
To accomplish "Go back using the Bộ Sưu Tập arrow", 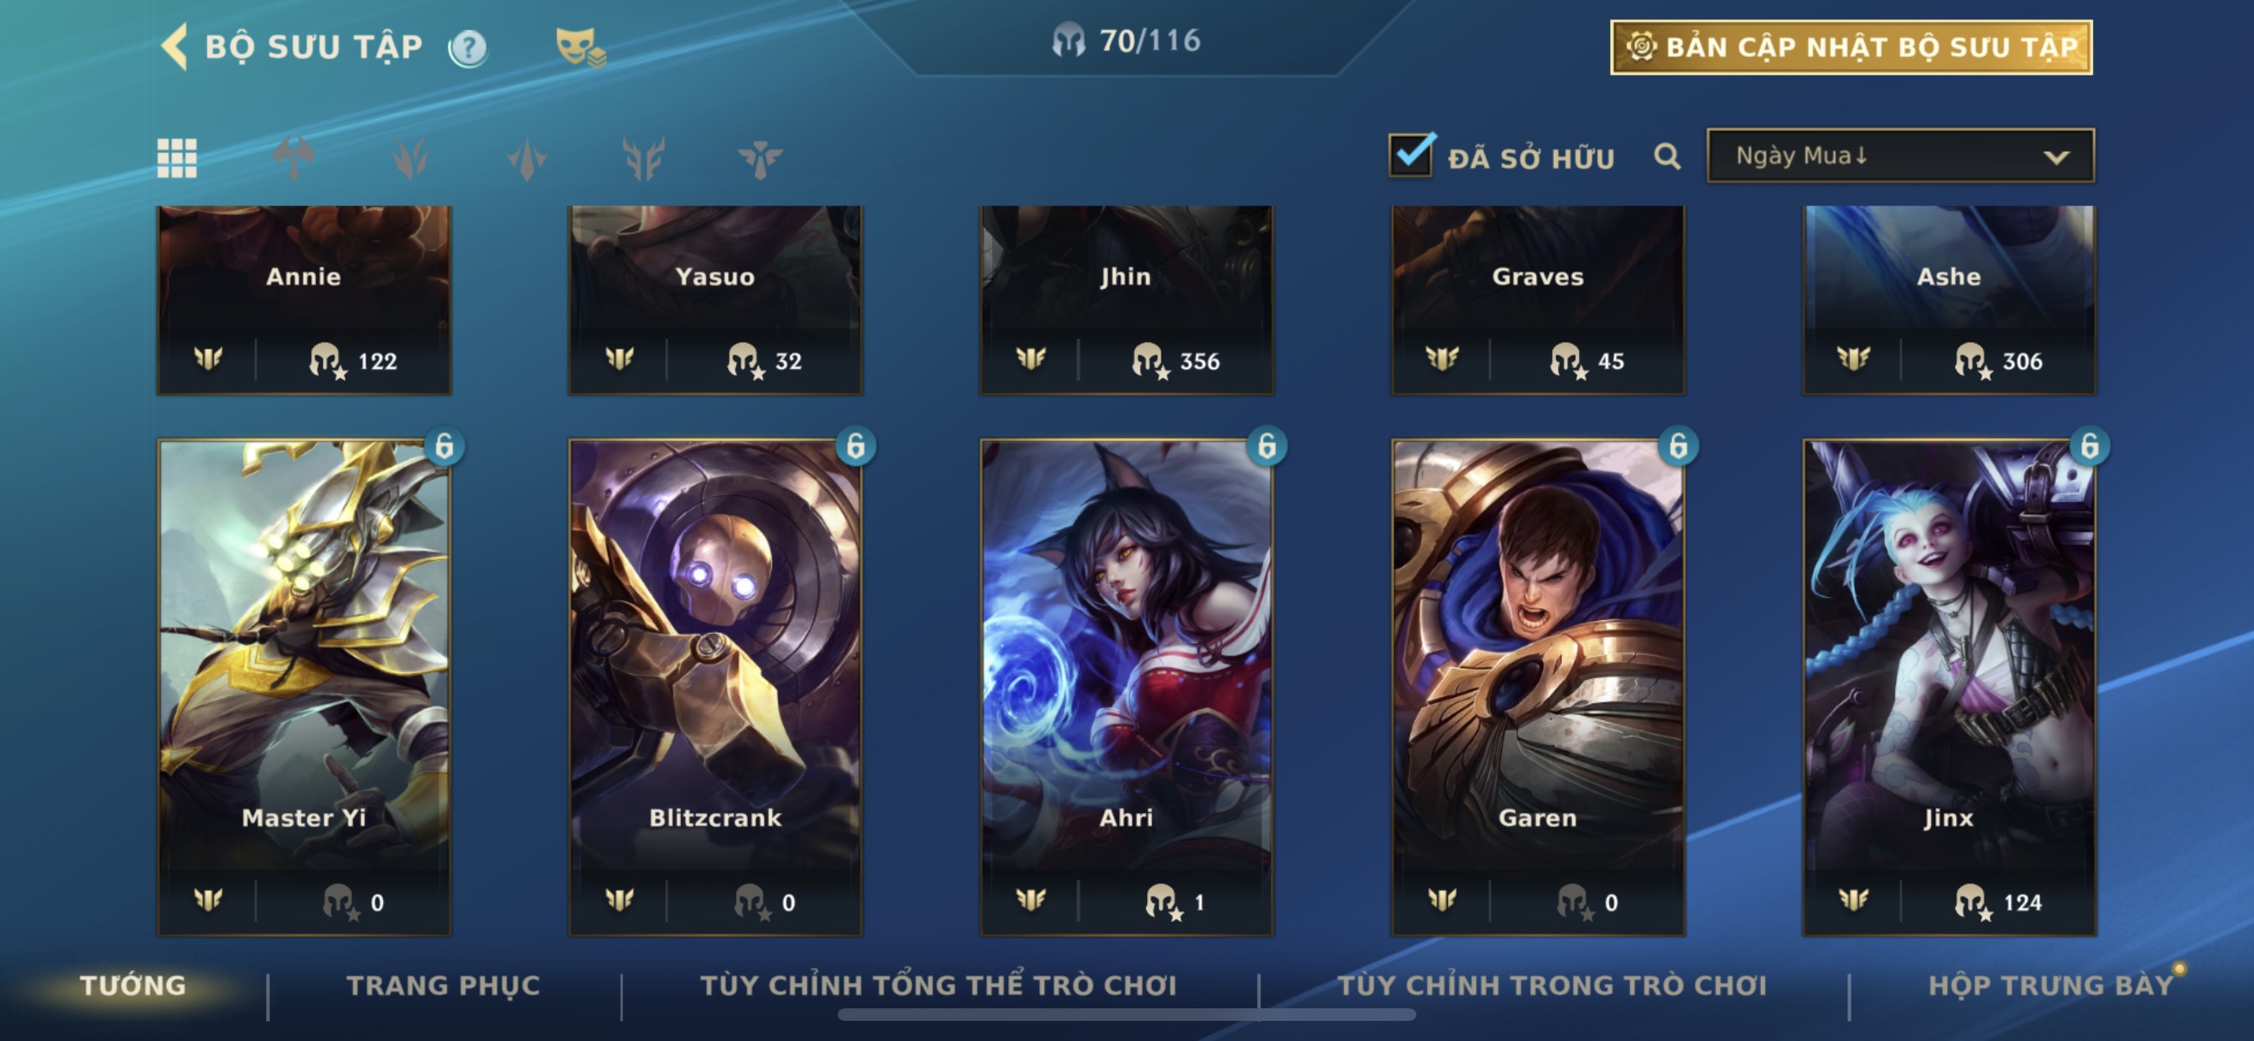I will [x=174, y=46].
